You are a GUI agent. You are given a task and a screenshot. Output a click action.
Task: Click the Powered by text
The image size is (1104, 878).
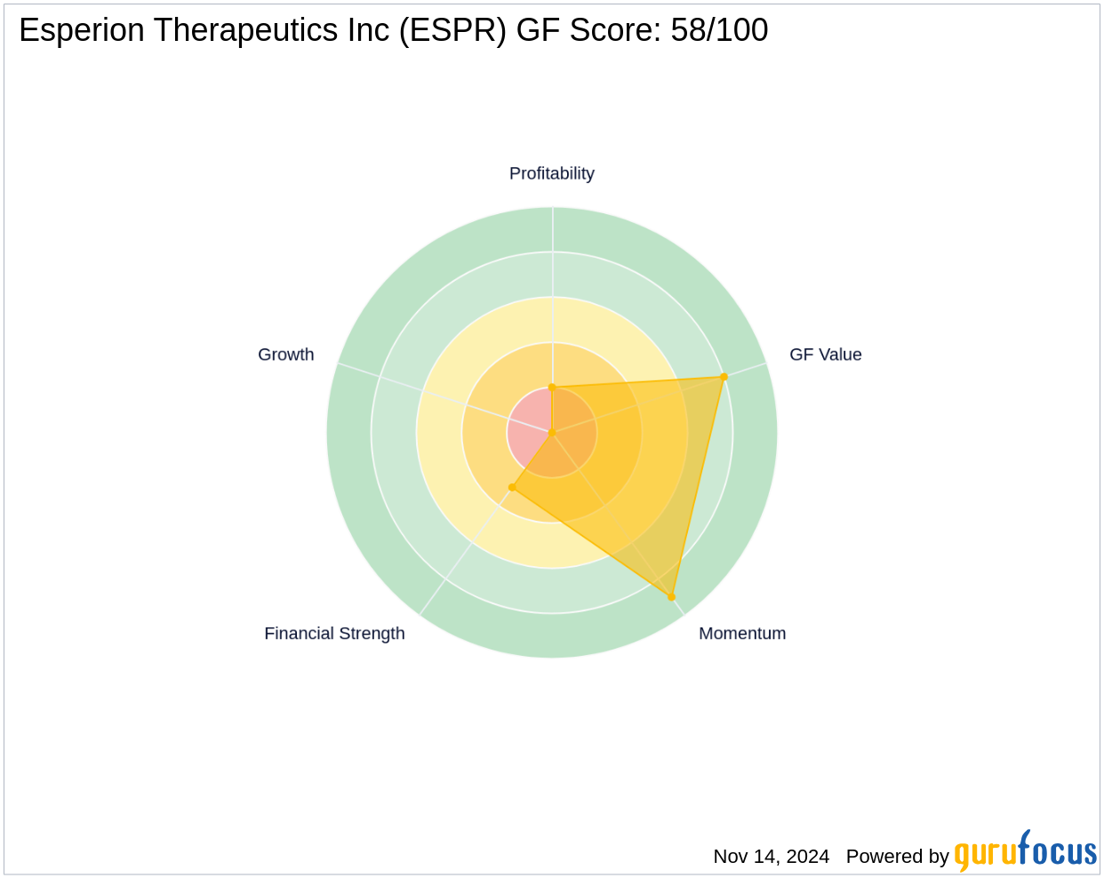pyautogui.click(x=897, y=857)
